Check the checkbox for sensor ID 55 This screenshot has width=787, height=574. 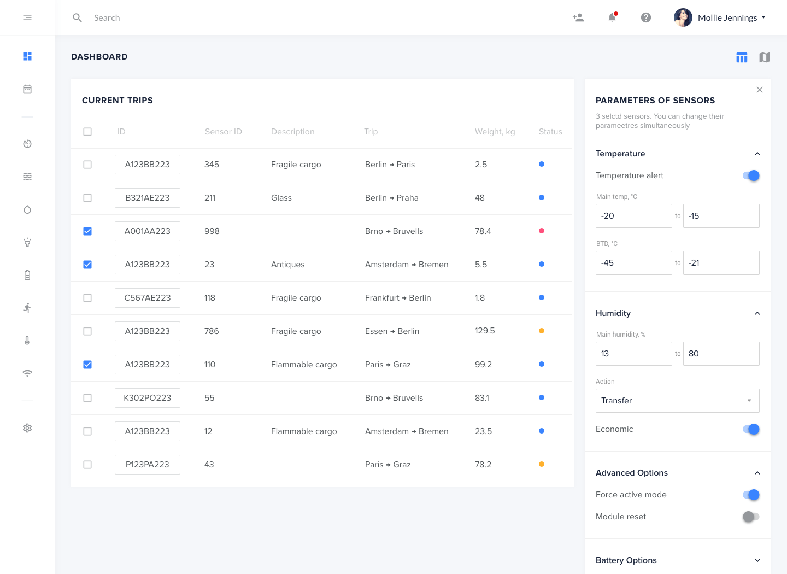coord(87,398)
